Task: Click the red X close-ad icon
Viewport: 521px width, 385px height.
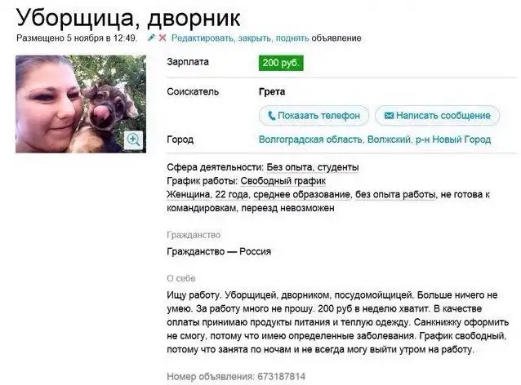Action: coord(163,38)
